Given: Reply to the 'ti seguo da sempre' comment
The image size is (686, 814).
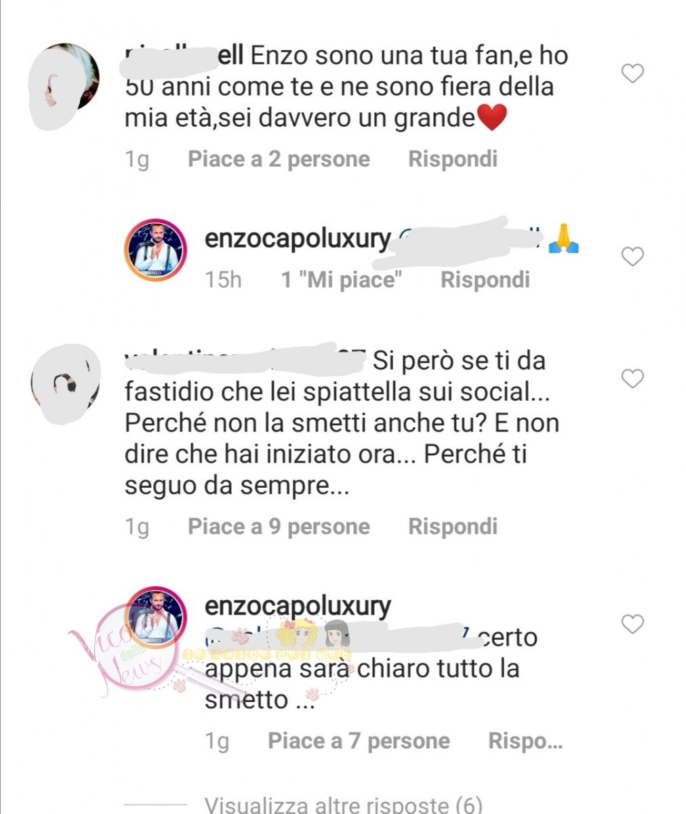Looking at the screenshot, I should pyautogui.click(x=453, y=526).
